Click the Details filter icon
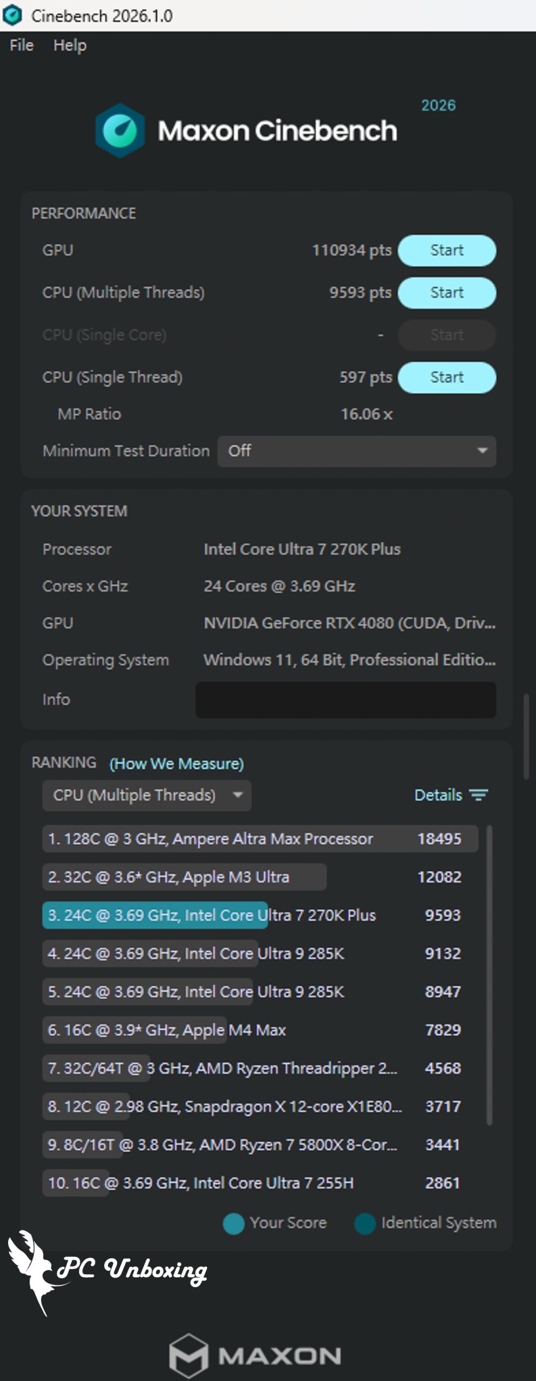This screenshot has height=1381, width=536. [x=478, y=795]
